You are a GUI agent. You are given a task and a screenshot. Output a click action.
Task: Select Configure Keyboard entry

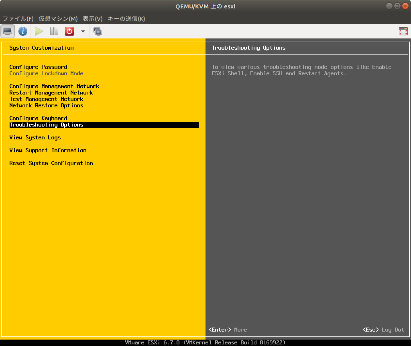pos(38,118)
